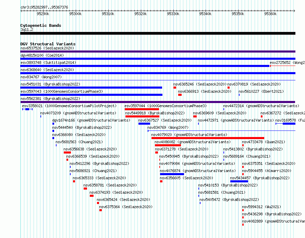Select the blue square under dgv1674n166
This screenshot has width=305, height=238.
(x=53, y=124)
